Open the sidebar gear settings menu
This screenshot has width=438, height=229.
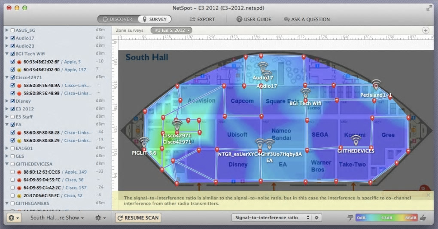[100, 217]
